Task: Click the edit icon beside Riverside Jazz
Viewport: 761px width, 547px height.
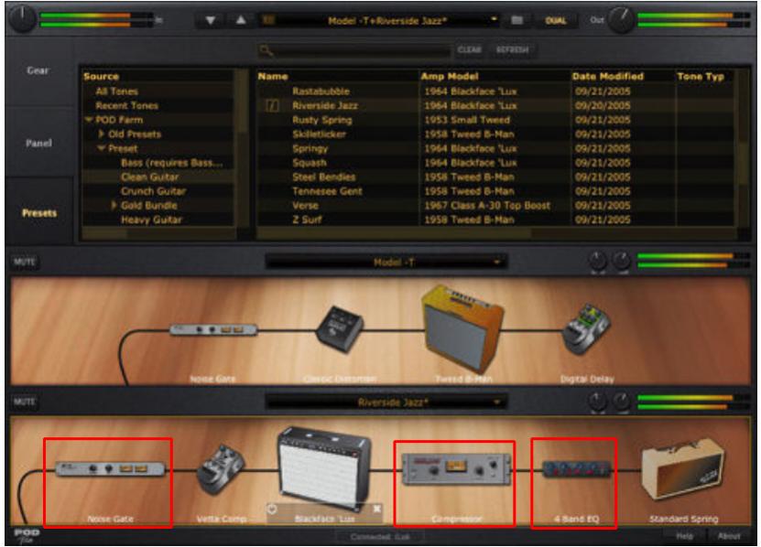Action: tap(273, 105)
